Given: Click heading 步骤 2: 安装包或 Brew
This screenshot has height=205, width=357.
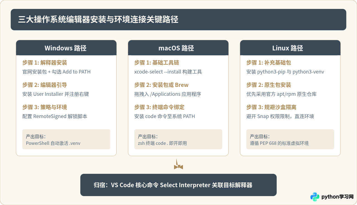Looking at the screenshot, I should click(161, 85).
